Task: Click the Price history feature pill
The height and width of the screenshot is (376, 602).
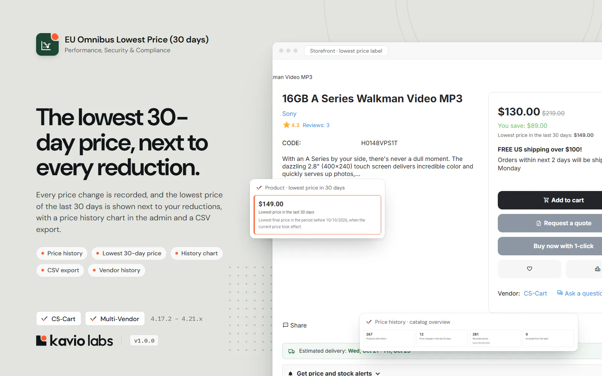Action: [x=62, y=253]
